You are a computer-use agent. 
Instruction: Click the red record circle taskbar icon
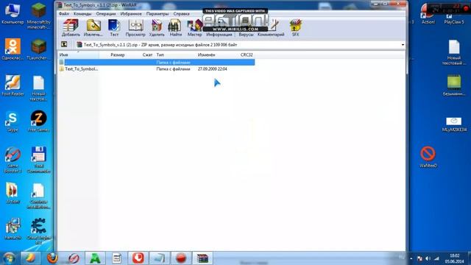[181, 258]
